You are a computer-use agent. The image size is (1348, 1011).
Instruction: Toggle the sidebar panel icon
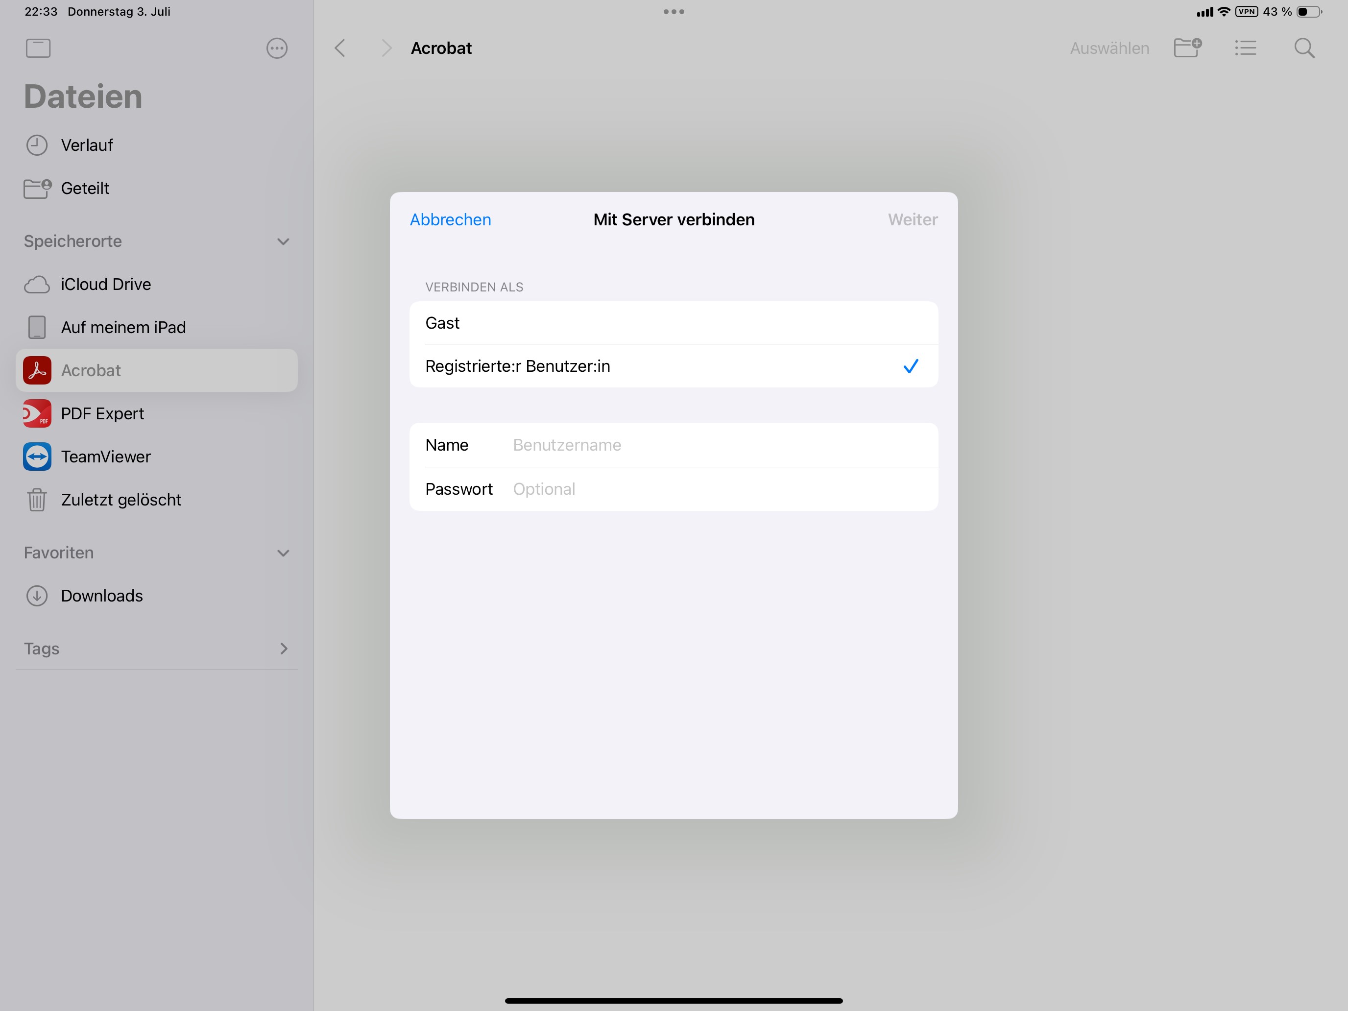[x=38, y=48]
